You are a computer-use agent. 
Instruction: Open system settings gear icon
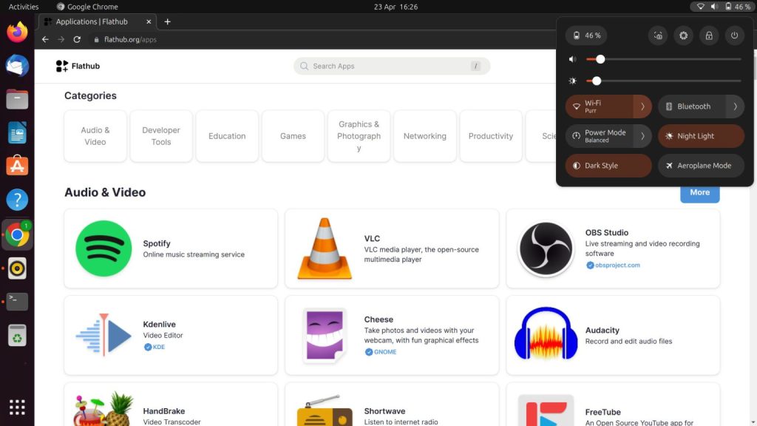point(683,35)
